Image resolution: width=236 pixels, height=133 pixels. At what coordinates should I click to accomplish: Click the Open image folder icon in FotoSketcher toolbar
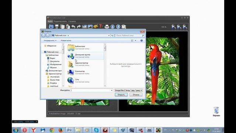click(51, 27)
